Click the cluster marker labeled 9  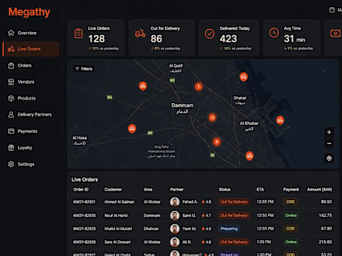click(217, 142)
